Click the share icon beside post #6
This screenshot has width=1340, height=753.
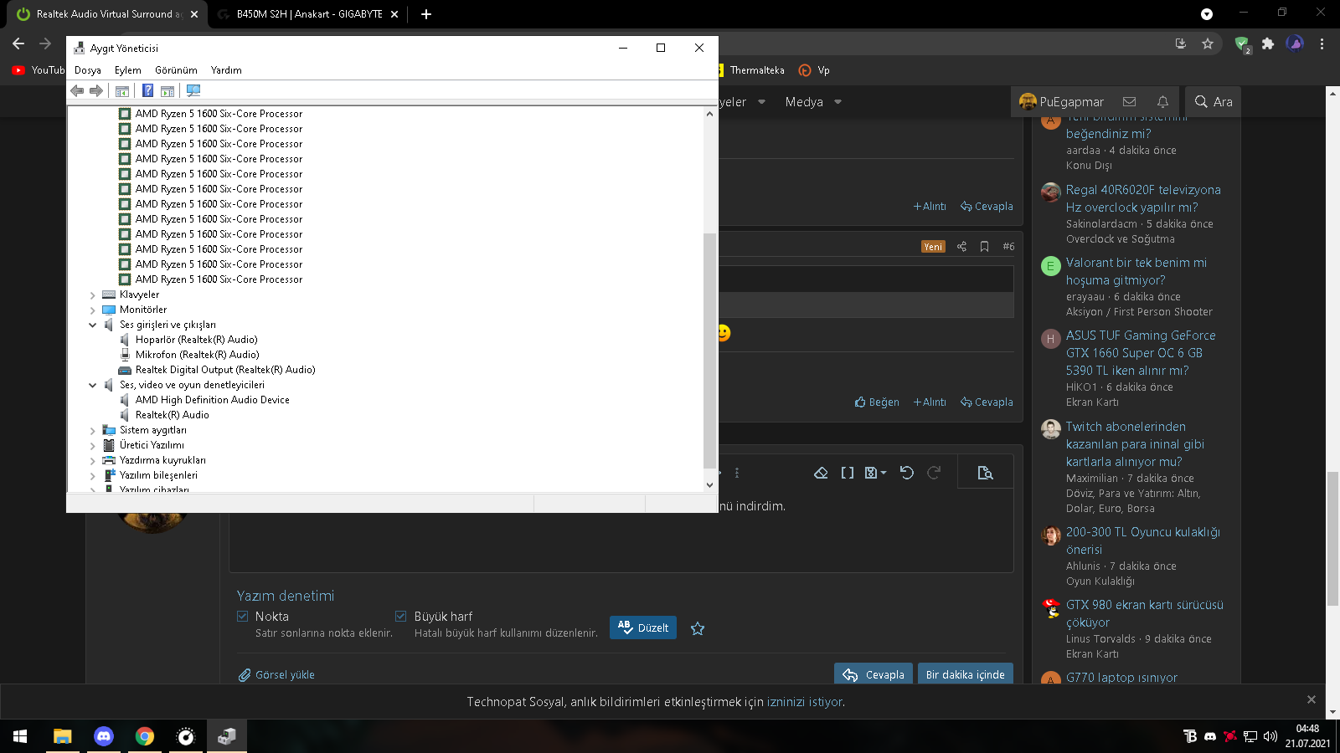961,247
